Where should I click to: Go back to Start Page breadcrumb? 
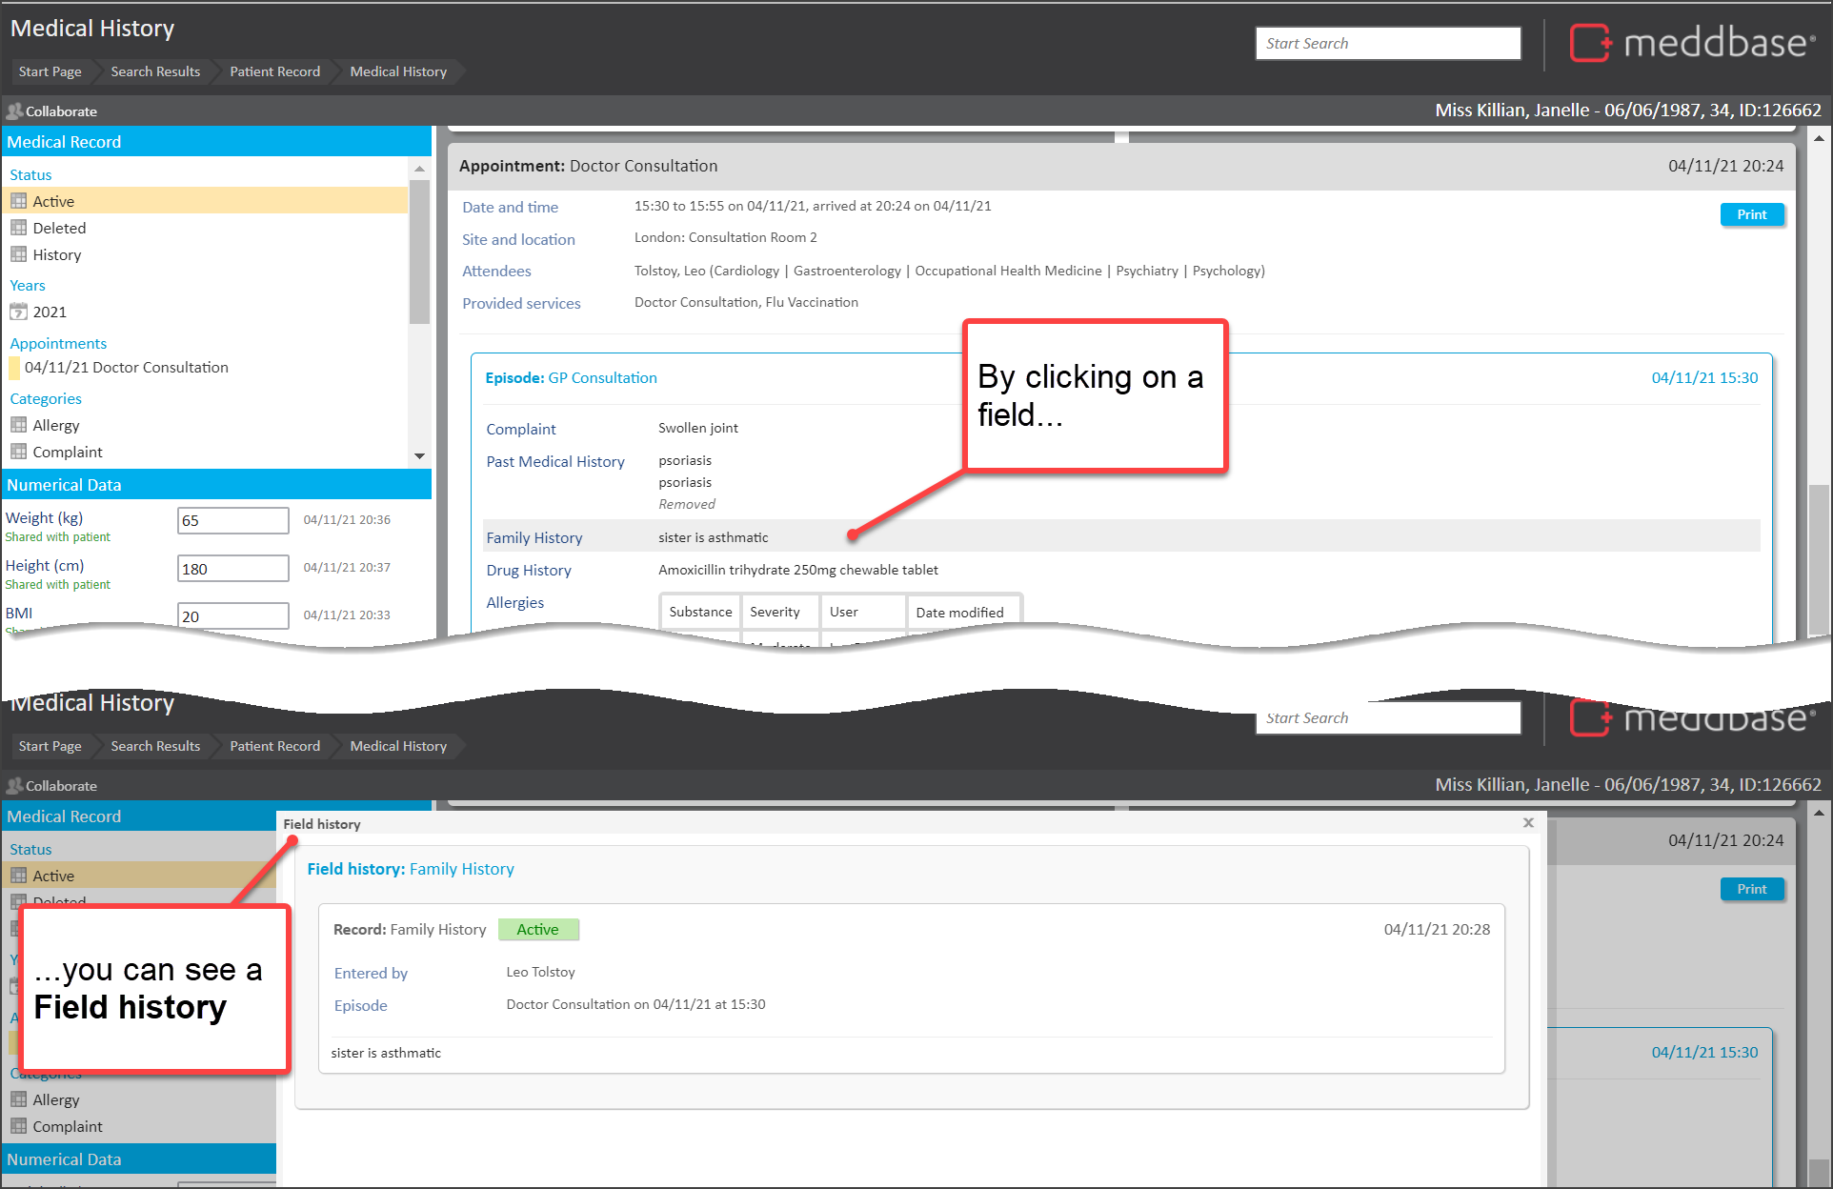50,71
